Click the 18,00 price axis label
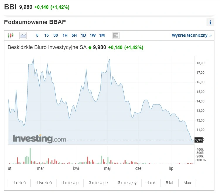The width and height of the screenshot is (220, 193). (200, 63)
